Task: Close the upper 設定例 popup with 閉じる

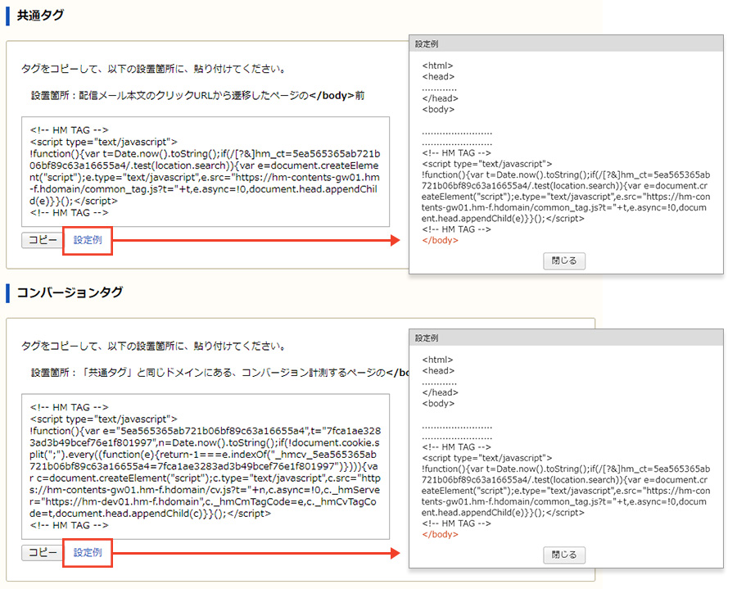Action: (564, 261)
